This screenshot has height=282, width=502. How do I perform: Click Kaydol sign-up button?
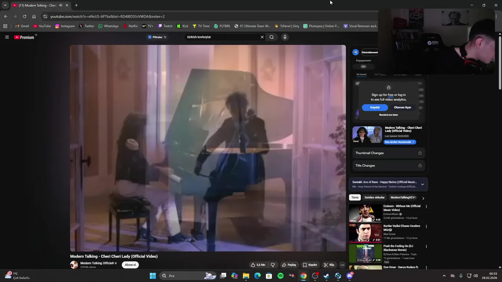coord(375,107)
